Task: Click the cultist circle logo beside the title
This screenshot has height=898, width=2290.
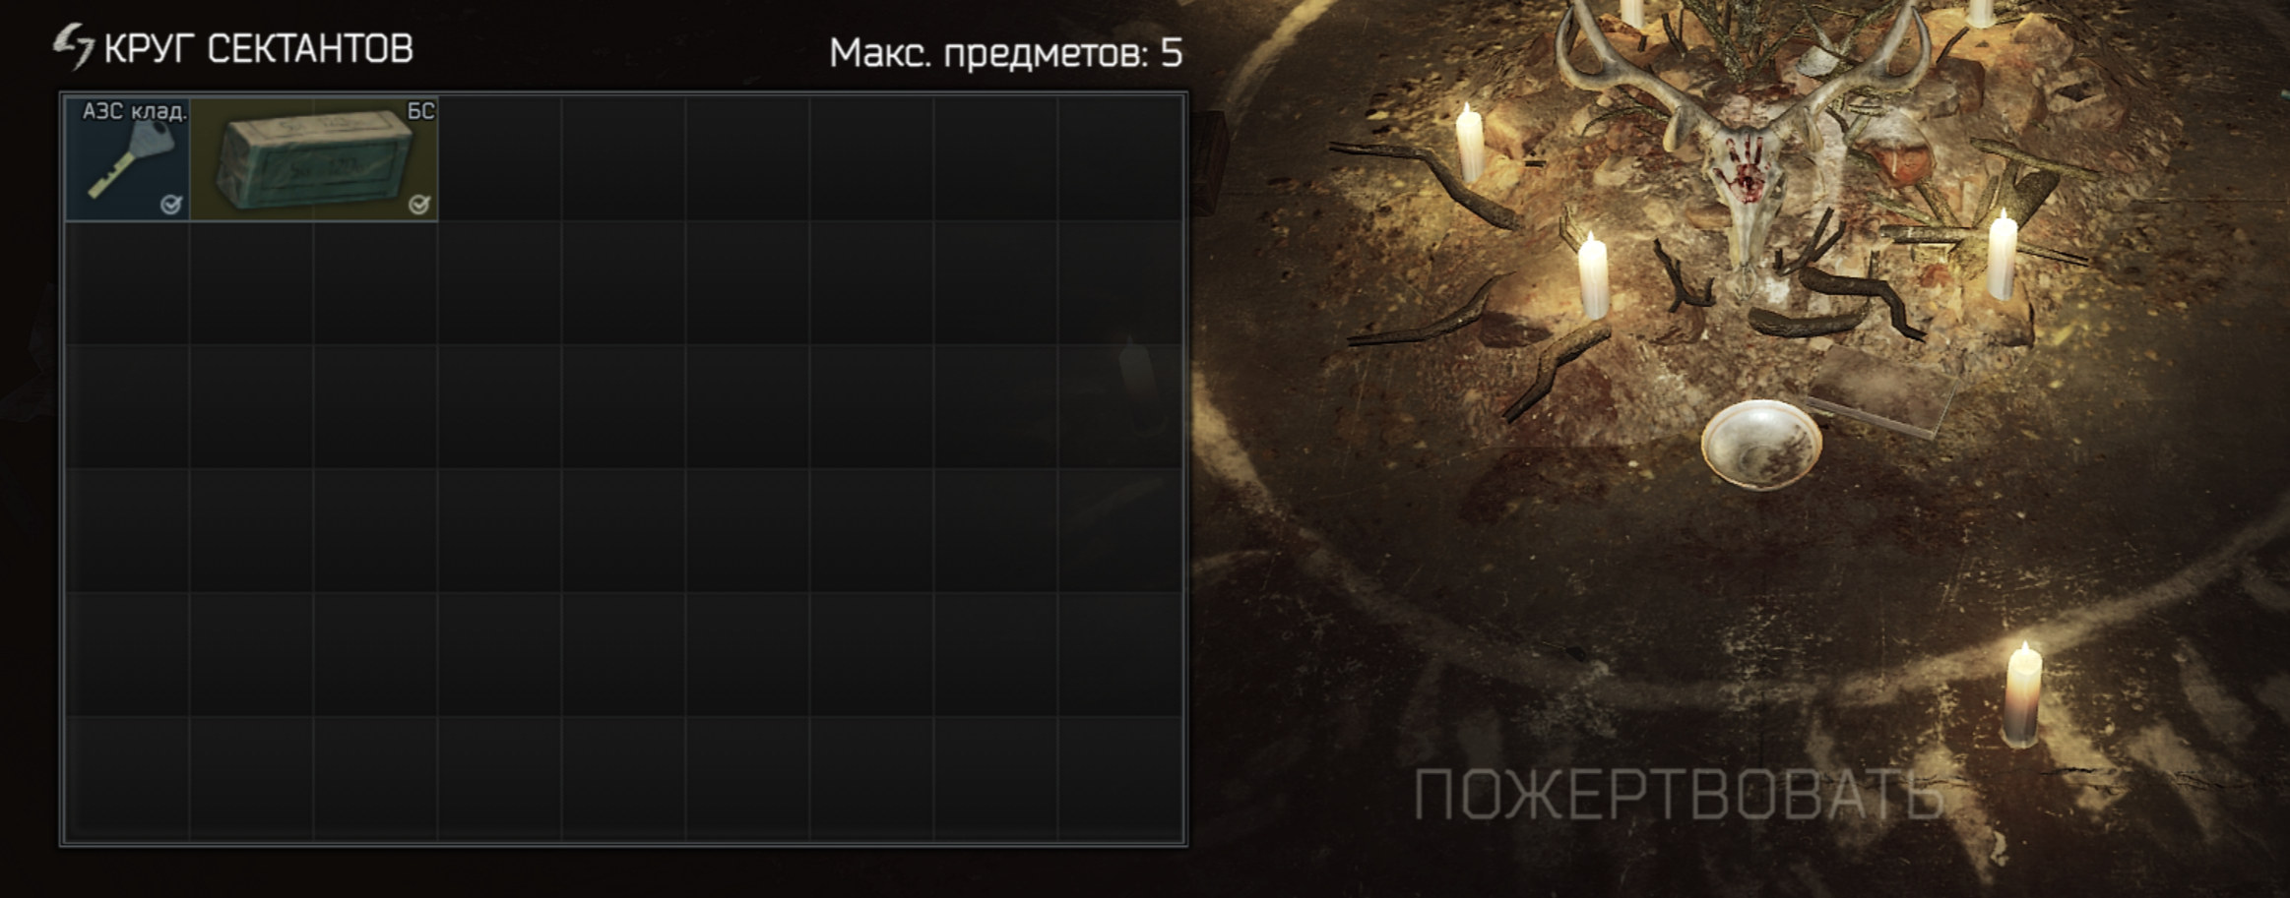Action: (74, 46)
